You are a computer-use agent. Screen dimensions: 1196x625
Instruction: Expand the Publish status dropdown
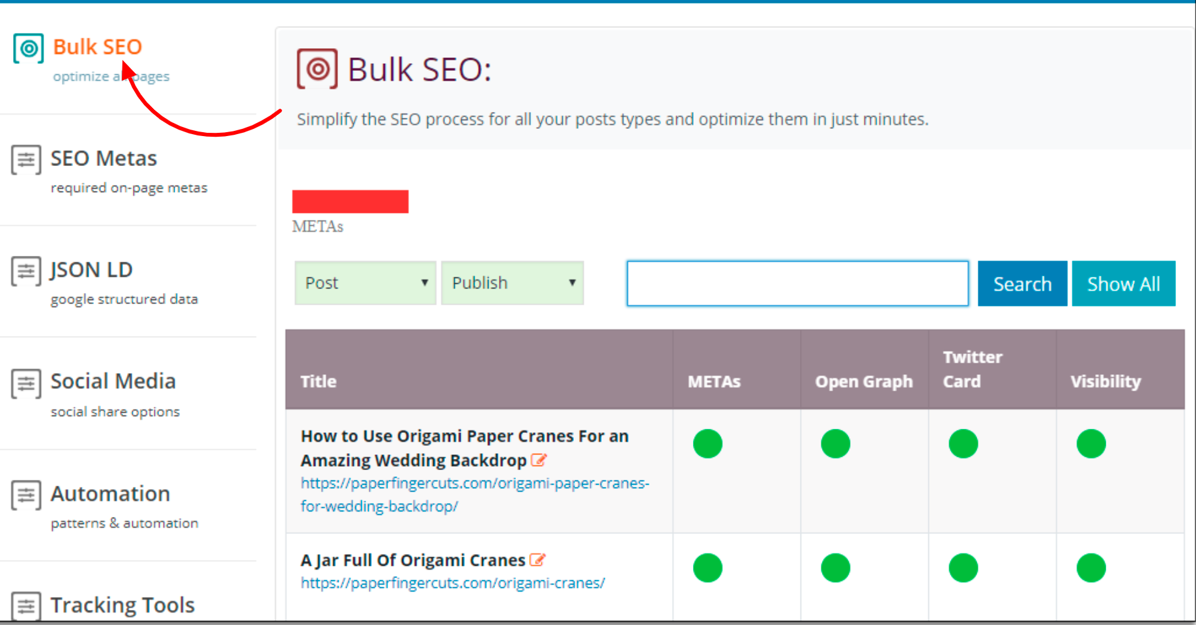(x=512, y=283)
